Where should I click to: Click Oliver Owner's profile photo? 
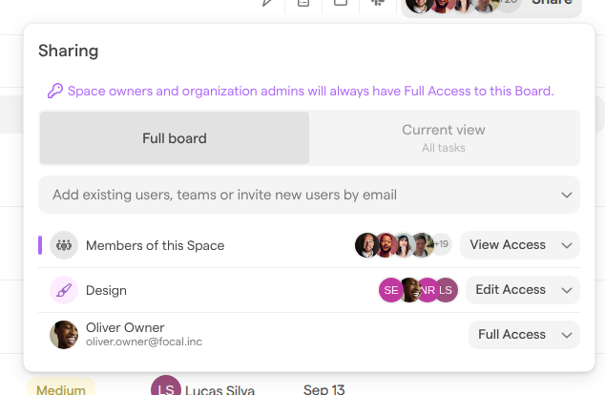[64, 335]
